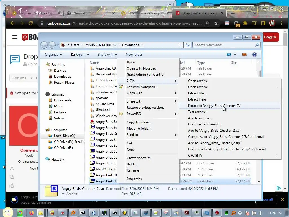
Task: Click the taskbar volume speaker icon
Action: 260,213
